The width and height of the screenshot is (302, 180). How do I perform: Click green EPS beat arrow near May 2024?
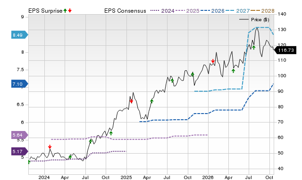pyautogui.click(x=70, y=157)
